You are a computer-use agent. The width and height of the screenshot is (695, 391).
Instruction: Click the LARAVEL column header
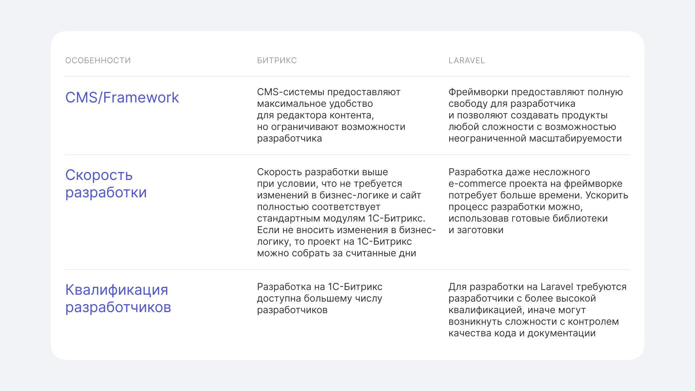click(466, 60)
